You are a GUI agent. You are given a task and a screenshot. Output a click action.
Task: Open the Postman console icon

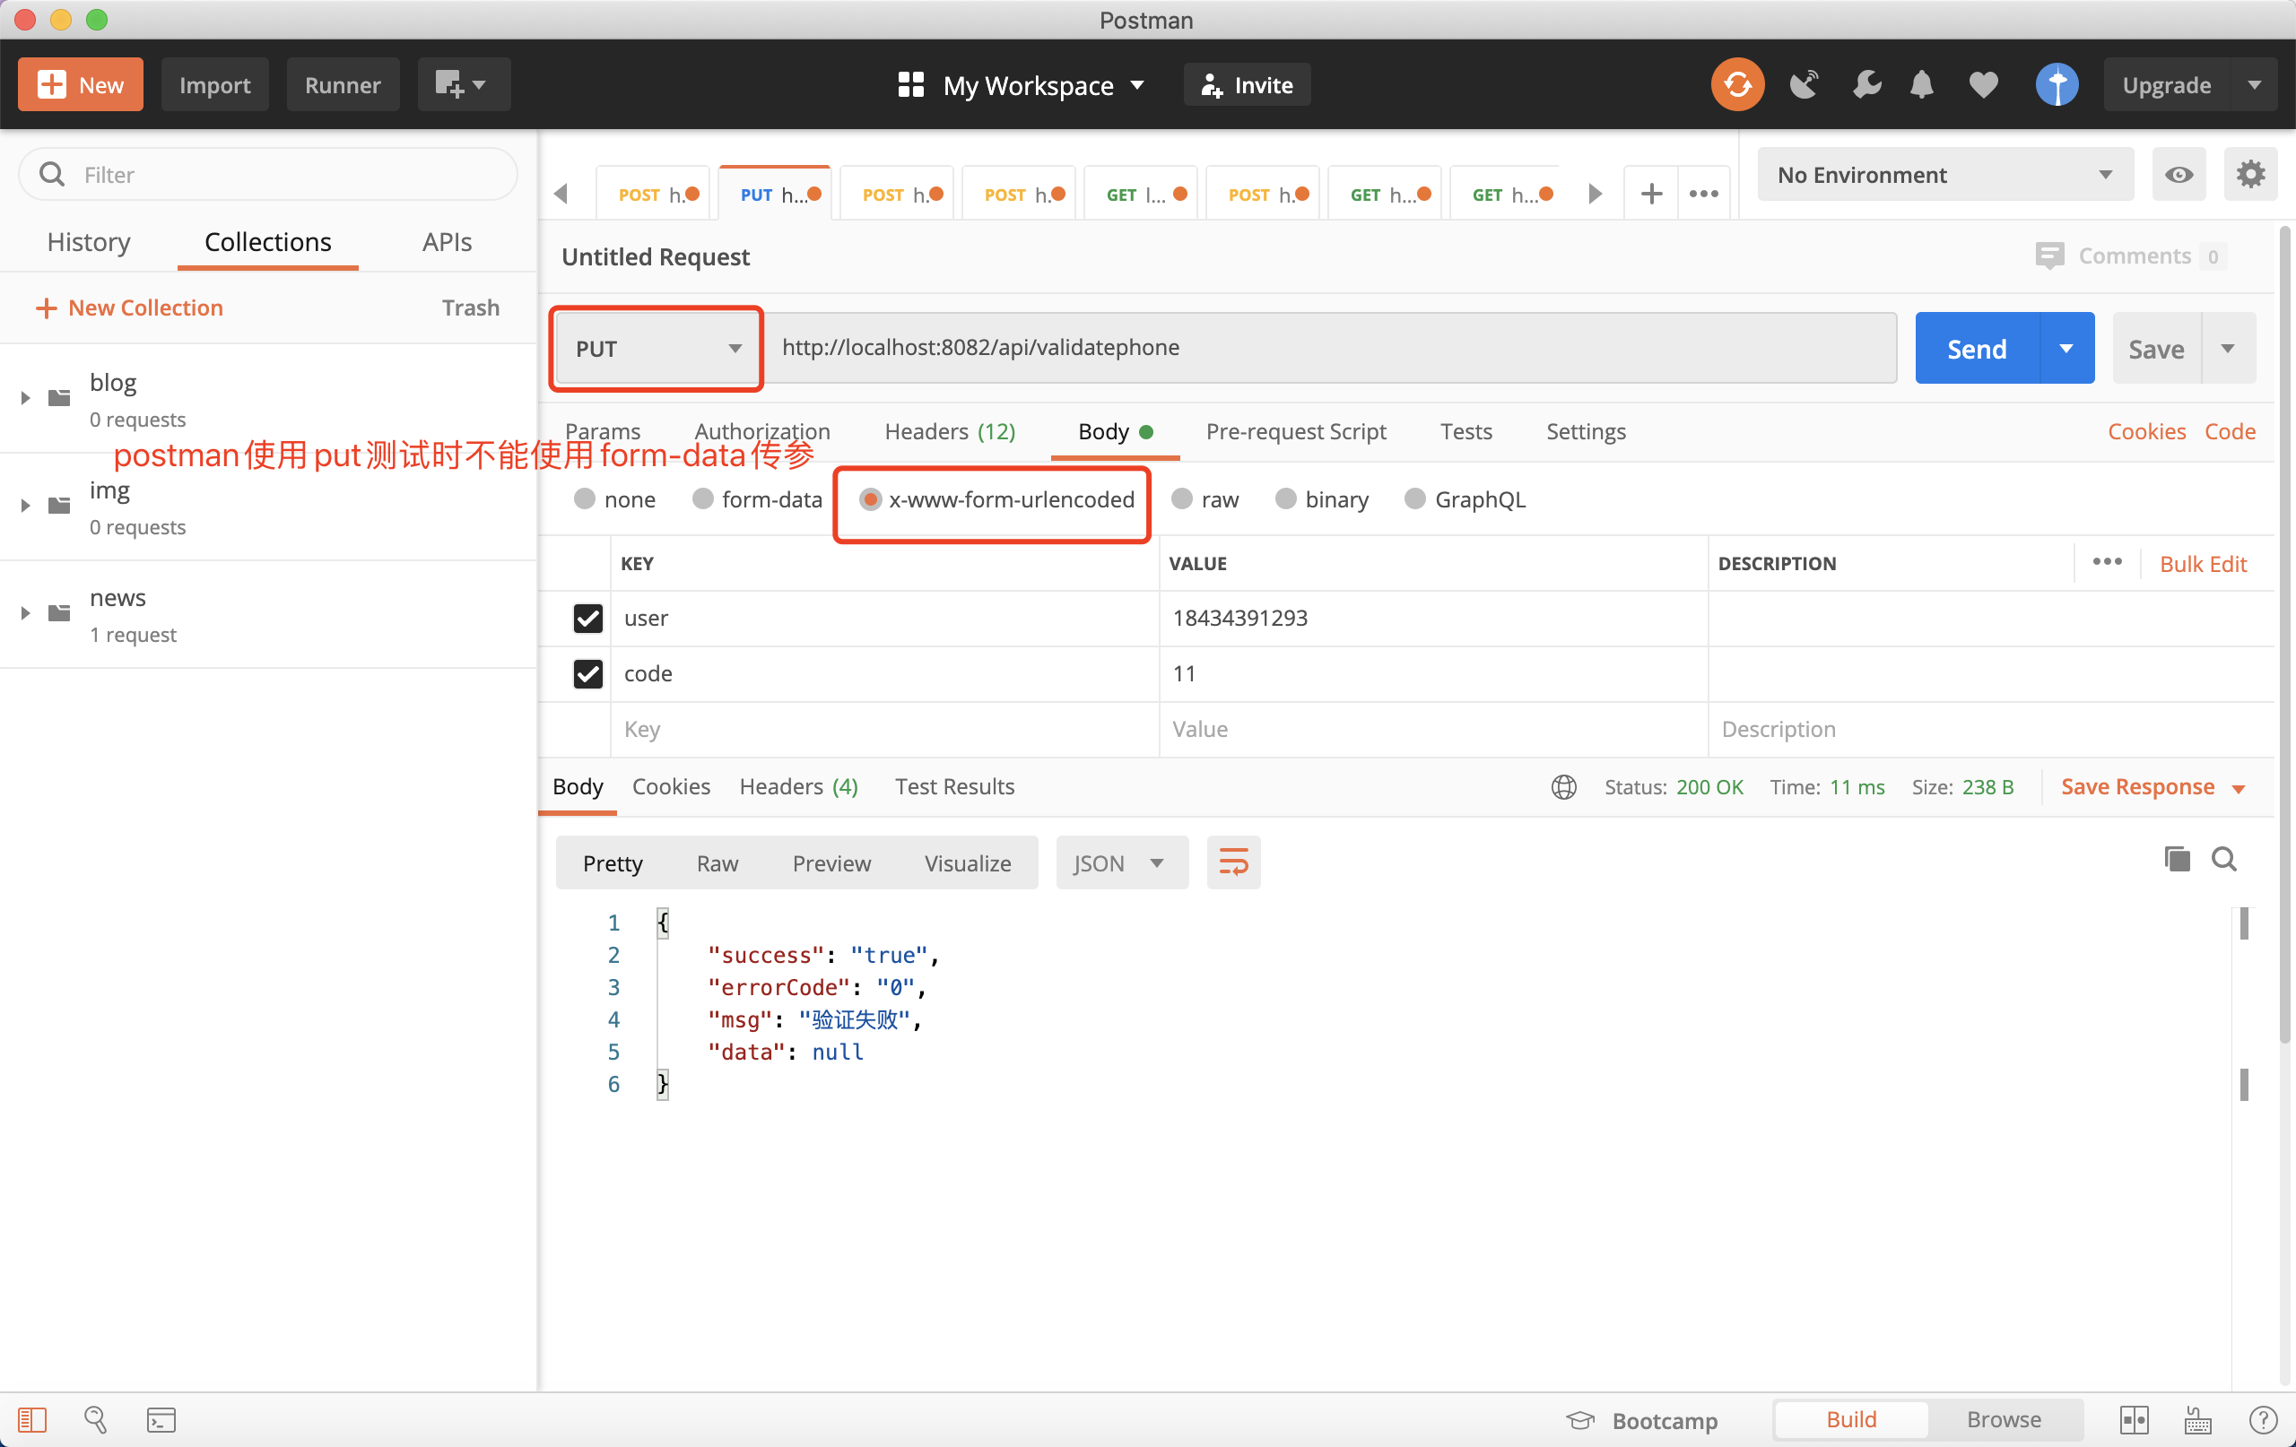pos(161,1420)
